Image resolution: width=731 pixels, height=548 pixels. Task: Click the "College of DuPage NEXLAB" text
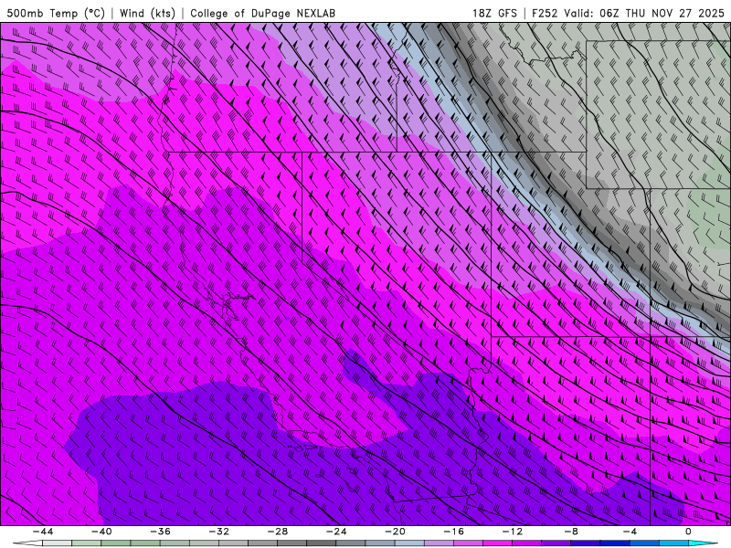pyautogui.click(x=262, y=13)
